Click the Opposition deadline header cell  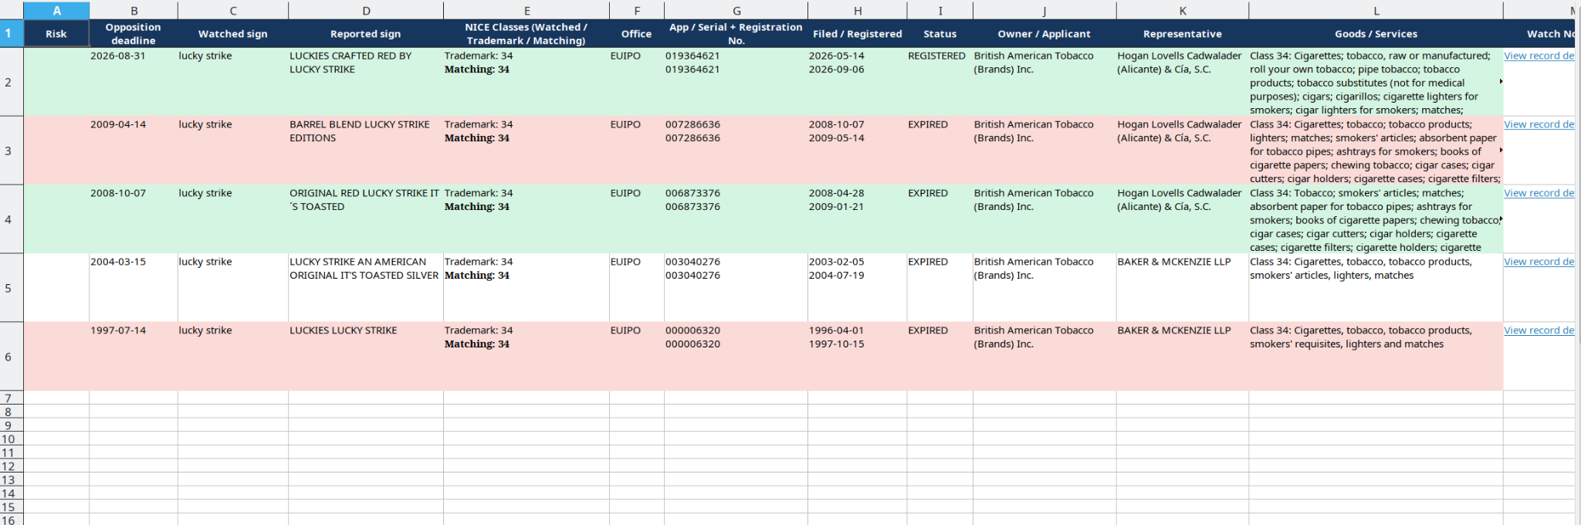point(134,34)
